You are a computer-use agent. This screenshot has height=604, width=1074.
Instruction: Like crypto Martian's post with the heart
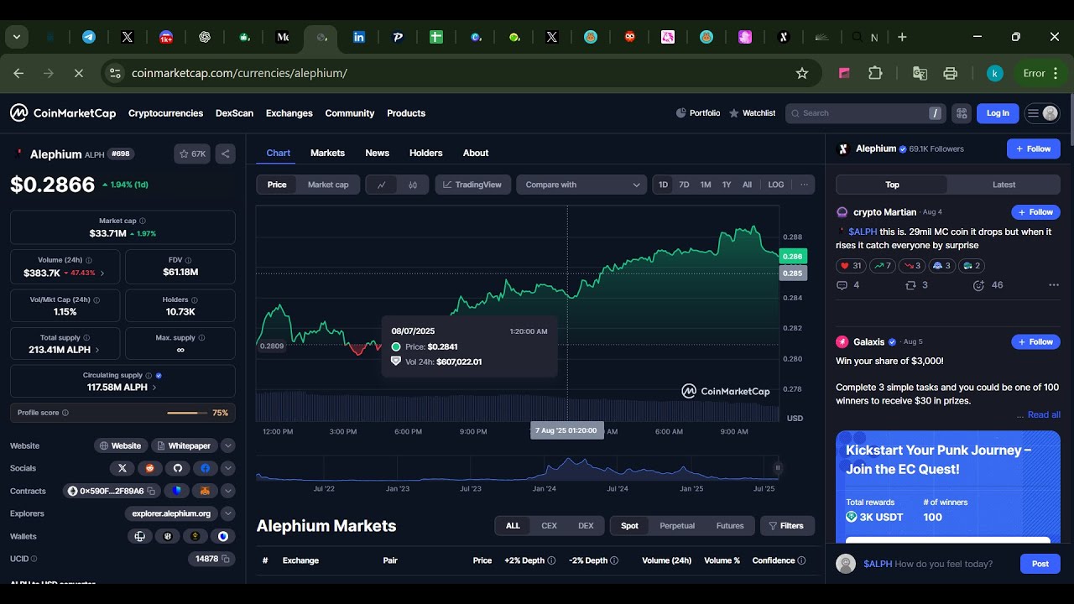851,266
